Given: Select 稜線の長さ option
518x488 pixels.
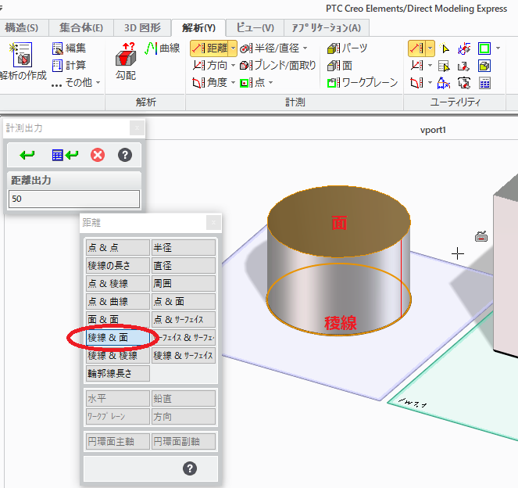Looking at the screenshot, I should point(118,265).
